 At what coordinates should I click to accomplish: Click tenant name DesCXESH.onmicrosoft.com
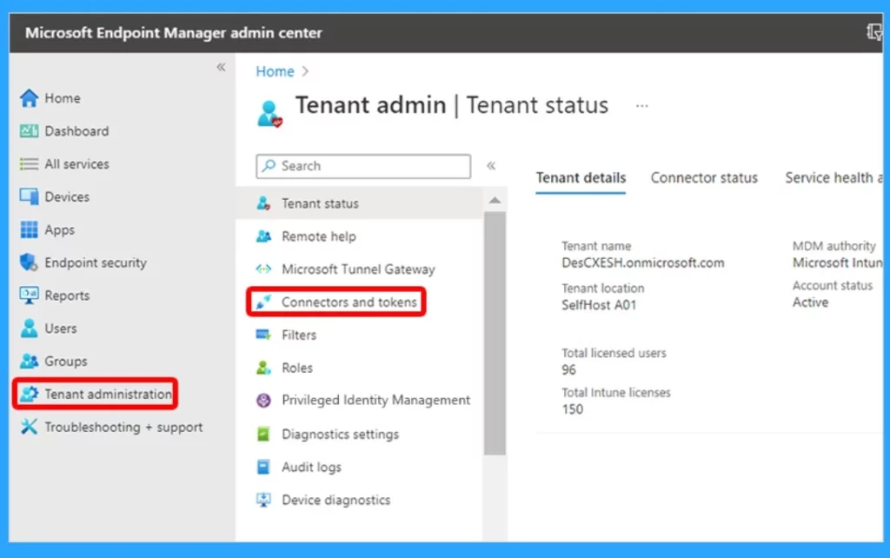642,262
